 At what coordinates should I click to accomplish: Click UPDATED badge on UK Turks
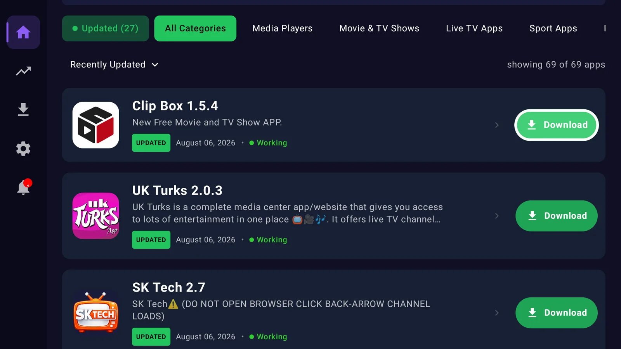151,240
